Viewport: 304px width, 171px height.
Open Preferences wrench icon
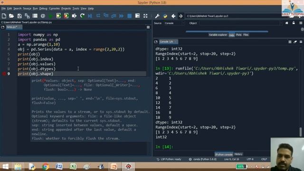tap(157, 16)
